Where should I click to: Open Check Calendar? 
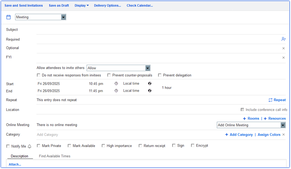140,5
